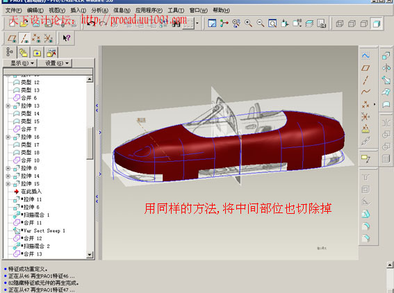Click the zoom in magnifier icon
The height and width of the screenshot is (293, 394).
[x=249, y=24]
